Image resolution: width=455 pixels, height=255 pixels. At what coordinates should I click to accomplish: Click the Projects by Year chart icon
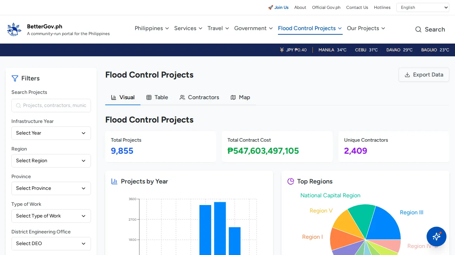point(114,181)
